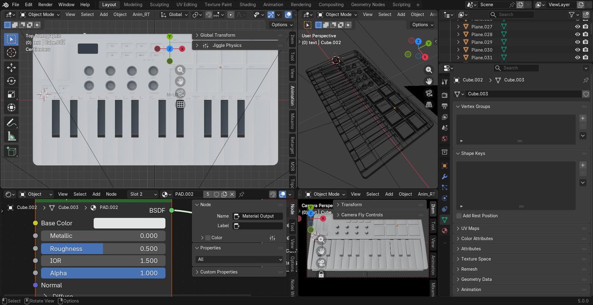
Task: Open the Slot 2 material slot dropdown
Action: (x=143, y=194)
